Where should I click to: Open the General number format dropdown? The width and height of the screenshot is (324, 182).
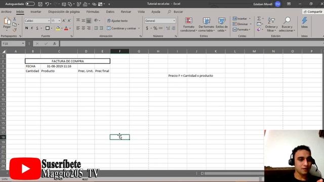click(x=174, y=21)
